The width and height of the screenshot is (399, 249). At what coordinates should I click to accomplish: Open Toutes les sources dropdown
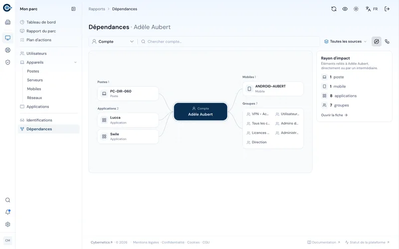tap(345, 41)
